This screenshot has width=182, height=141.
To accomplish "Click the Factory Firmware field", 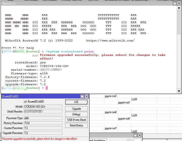I will pyautogui.click(x=43, y=123).
